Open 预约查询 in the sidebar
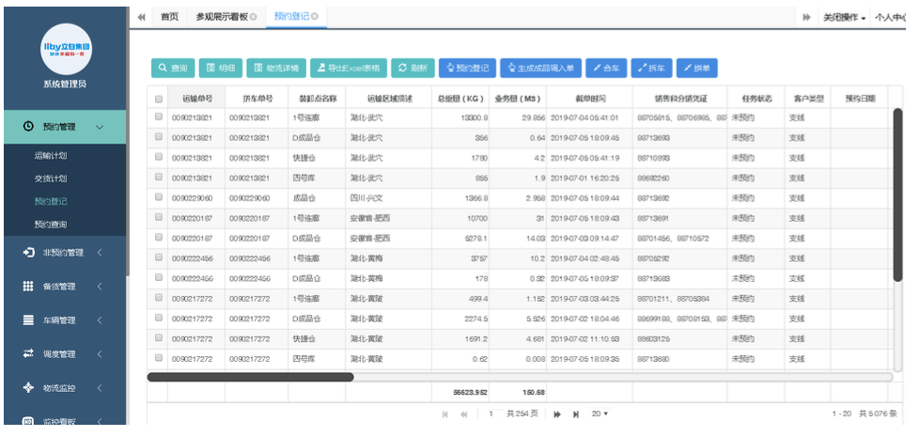The width and height of the screenshot is (906, 437). point(51,225)
